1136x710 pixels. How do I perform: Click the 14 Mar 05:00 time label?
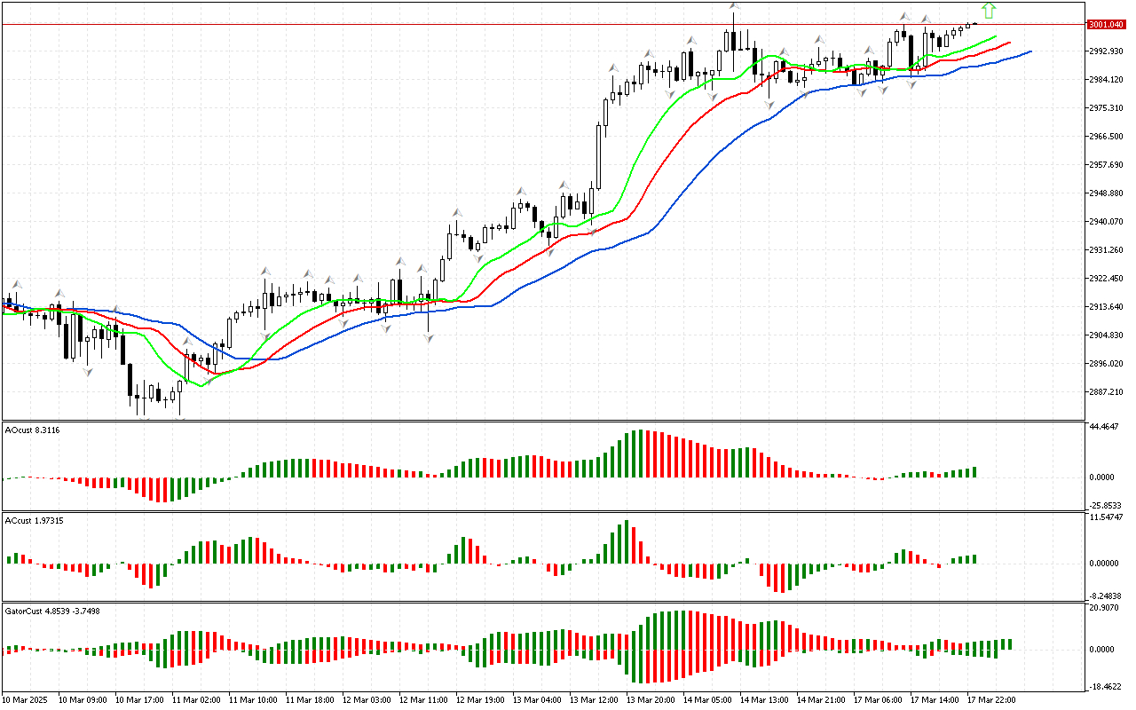click(x=706, y=700)
